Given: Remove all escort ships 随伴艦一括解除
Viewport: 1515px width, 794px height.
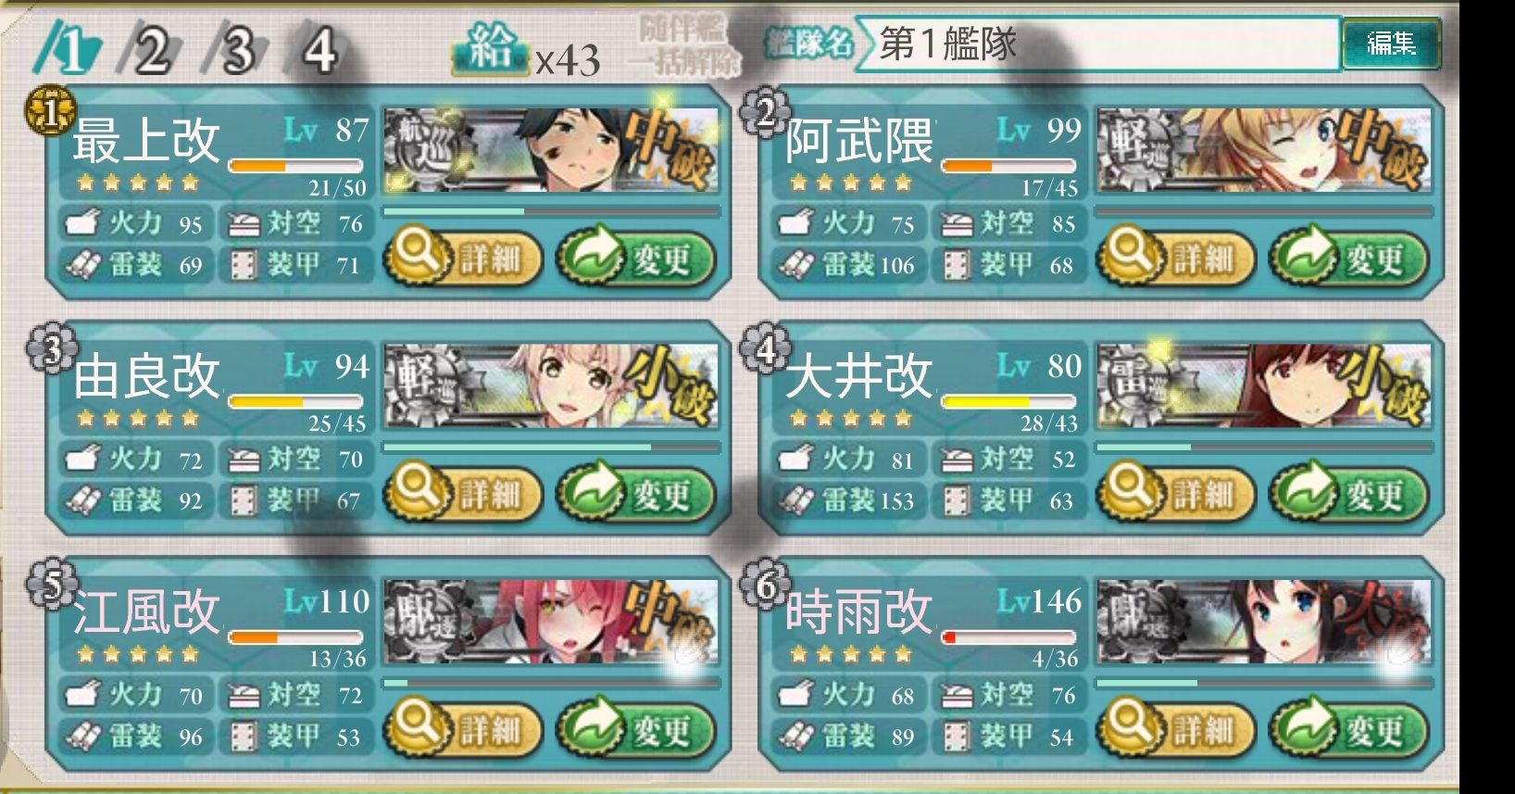Looking at the screenshot, I should coord(689,45).
